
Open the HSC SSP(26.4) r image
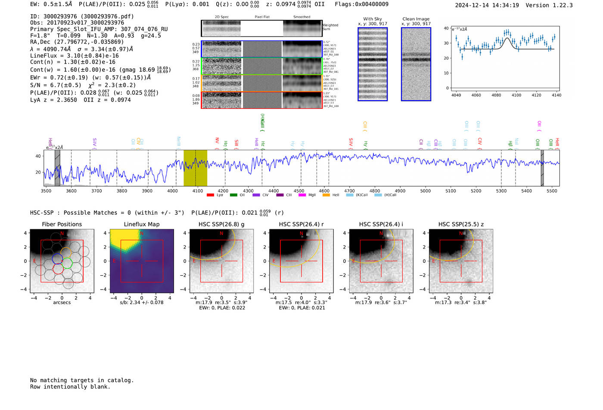click(301, 261)
